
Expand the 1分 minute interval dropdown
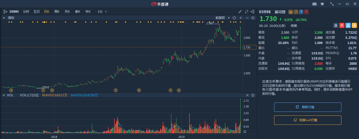pos(102,12)
